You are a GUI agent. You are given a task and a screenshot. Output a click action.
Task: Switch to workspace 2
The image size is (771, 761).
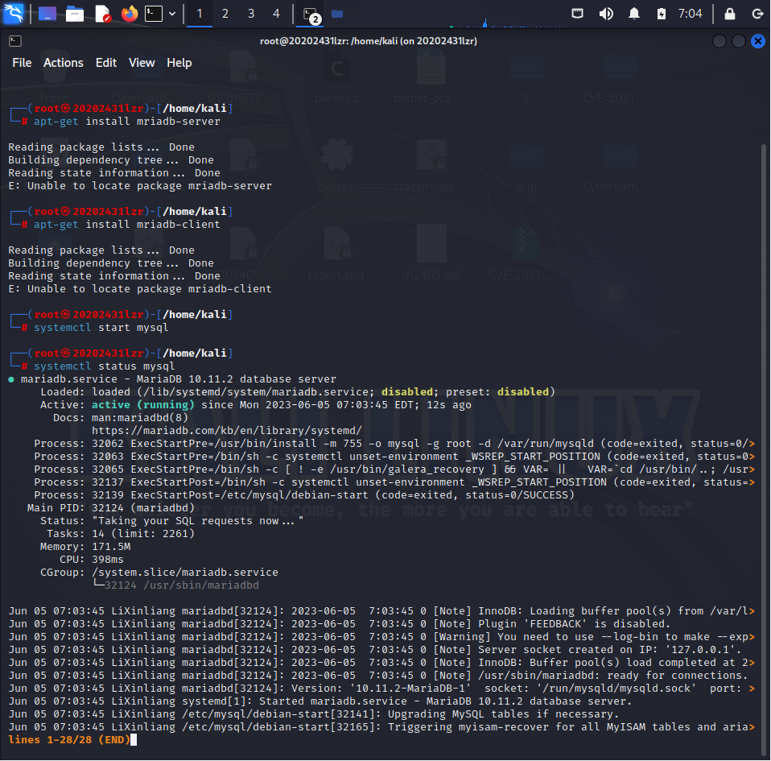[x=225, y=14]
